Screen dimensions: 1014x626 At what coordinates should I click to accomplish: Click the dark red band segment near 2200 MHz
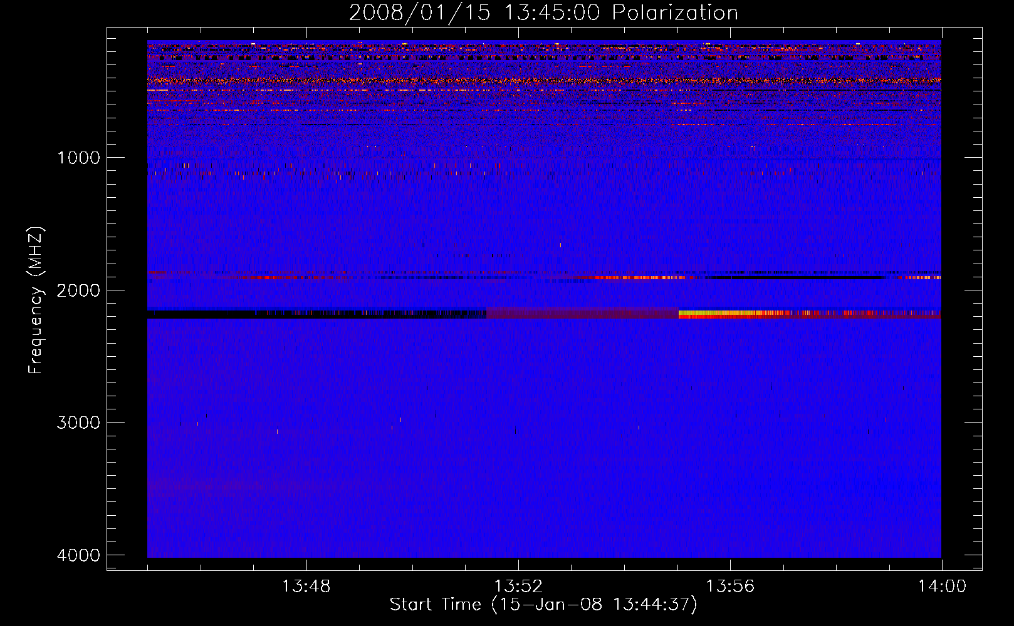(x=582, y=314)
